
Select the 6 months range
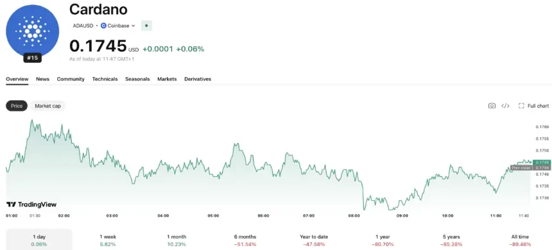(x=245, y=240)
